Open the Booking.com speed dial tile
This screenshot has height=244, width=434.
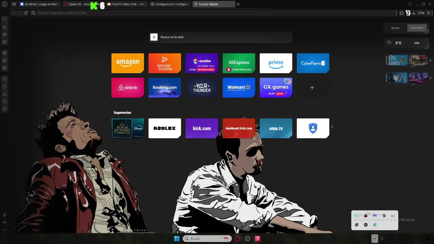click(x=165, y=87)
